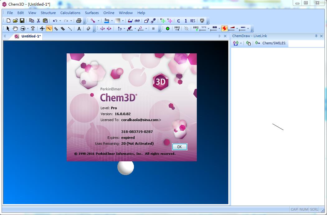Open the Calculations menu
The width and height of the screenshot is (327, 215).
(70, 13)
